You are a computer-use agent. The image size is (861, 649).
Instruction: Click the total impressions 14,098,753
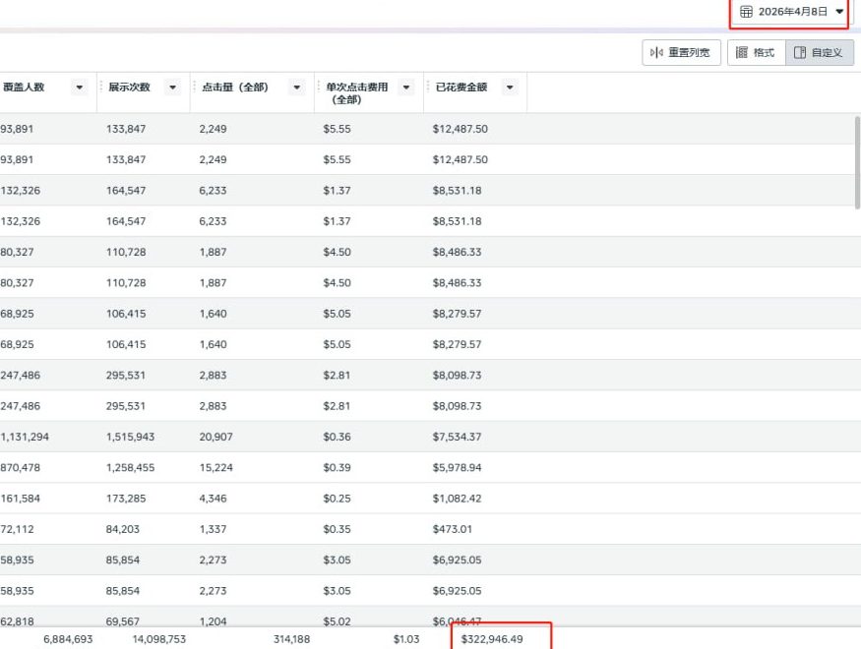click(x=159, y=639)
